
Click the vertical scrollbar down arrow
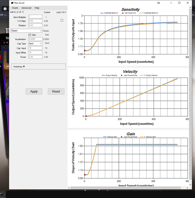tap(190, 185)
